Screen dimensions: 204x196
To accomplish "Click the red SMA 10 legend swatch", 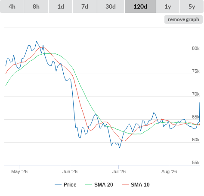I will pos(125,185).
